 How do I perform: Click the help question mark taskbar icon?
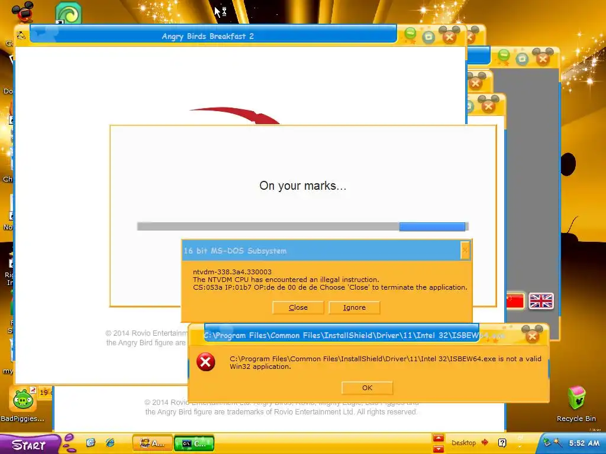(x=502, y=443)
